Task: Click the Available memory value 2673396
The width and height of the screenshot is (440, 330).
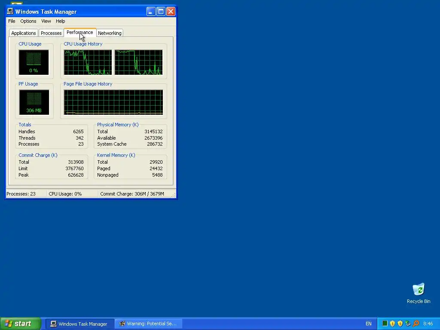Action: click(153, 138)
